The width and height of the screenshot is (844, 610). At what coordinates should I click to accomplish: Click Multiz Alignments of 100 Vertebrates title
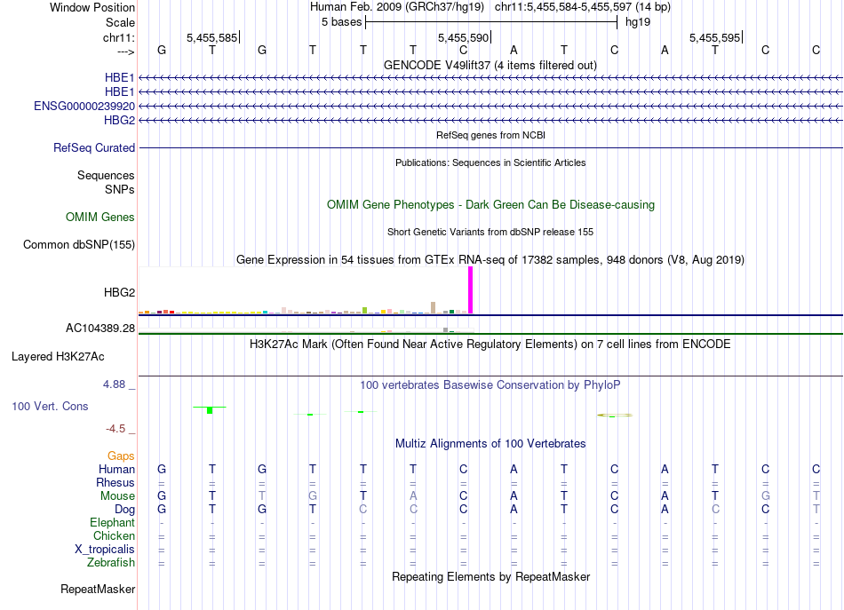490,444
